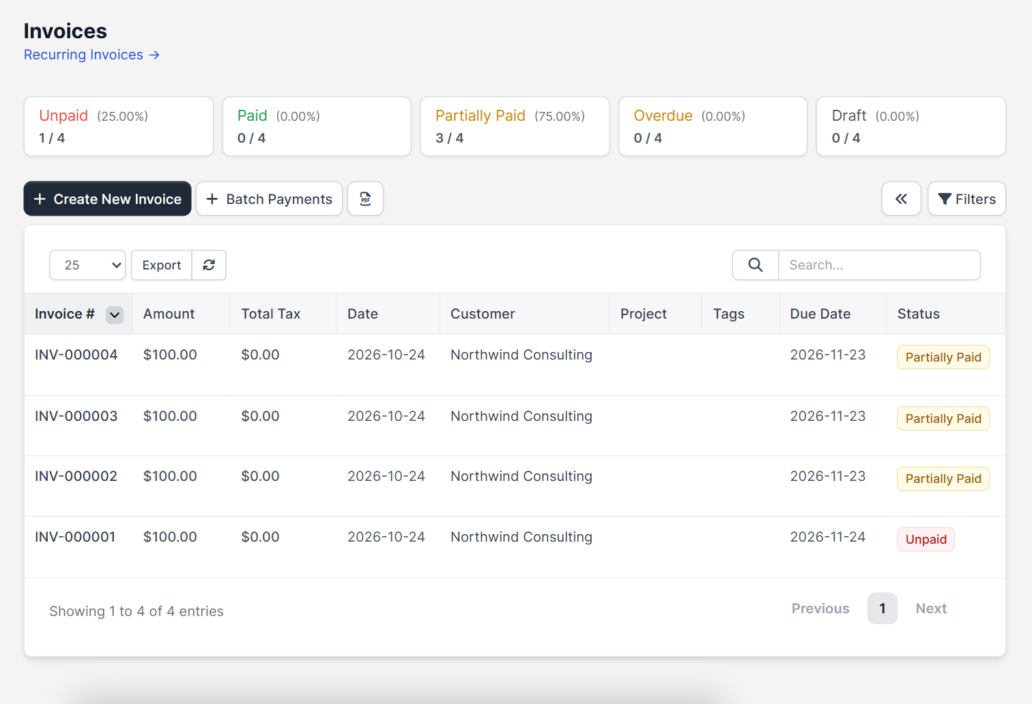Screen dimensions: 1032x704
Task: Go to the Previous page
Action: pos(820,608)
